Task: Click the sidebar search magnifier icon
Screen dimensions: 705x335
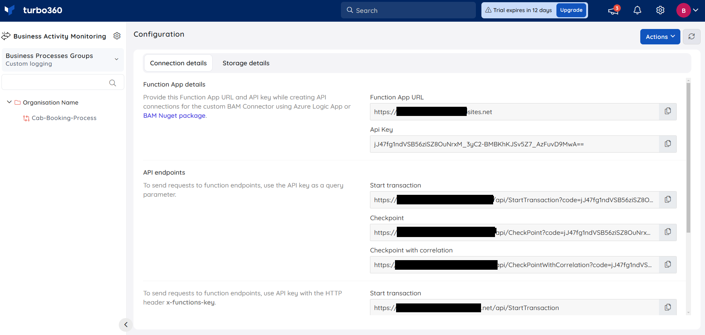Action: pos(113,83)
